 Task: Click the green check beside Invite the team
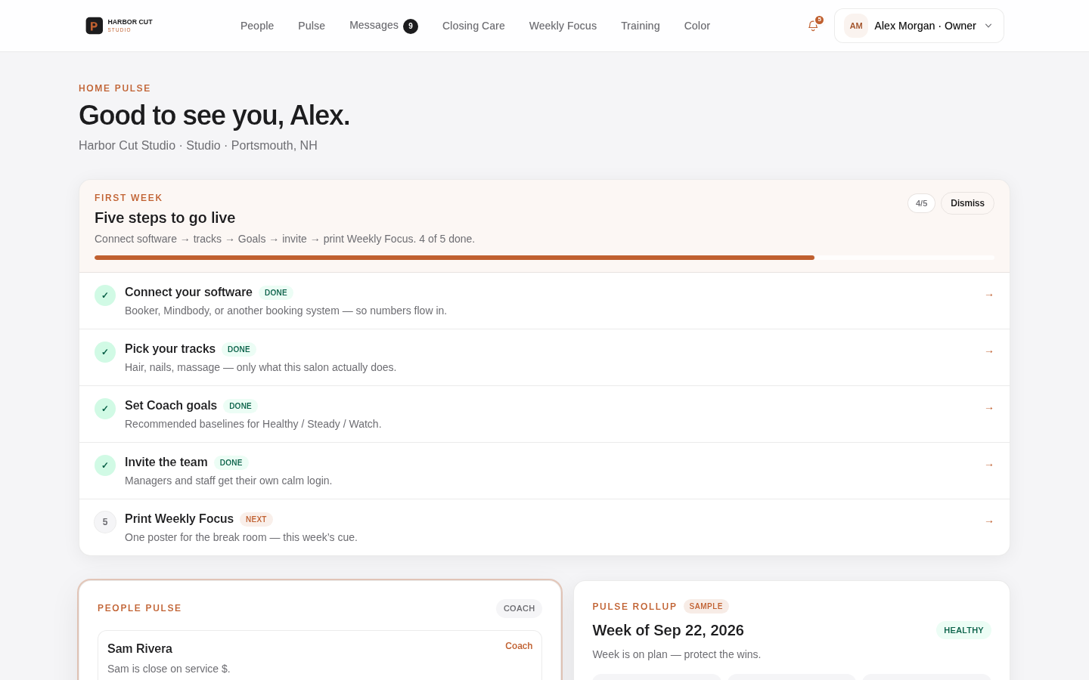(x=105, y=465)
